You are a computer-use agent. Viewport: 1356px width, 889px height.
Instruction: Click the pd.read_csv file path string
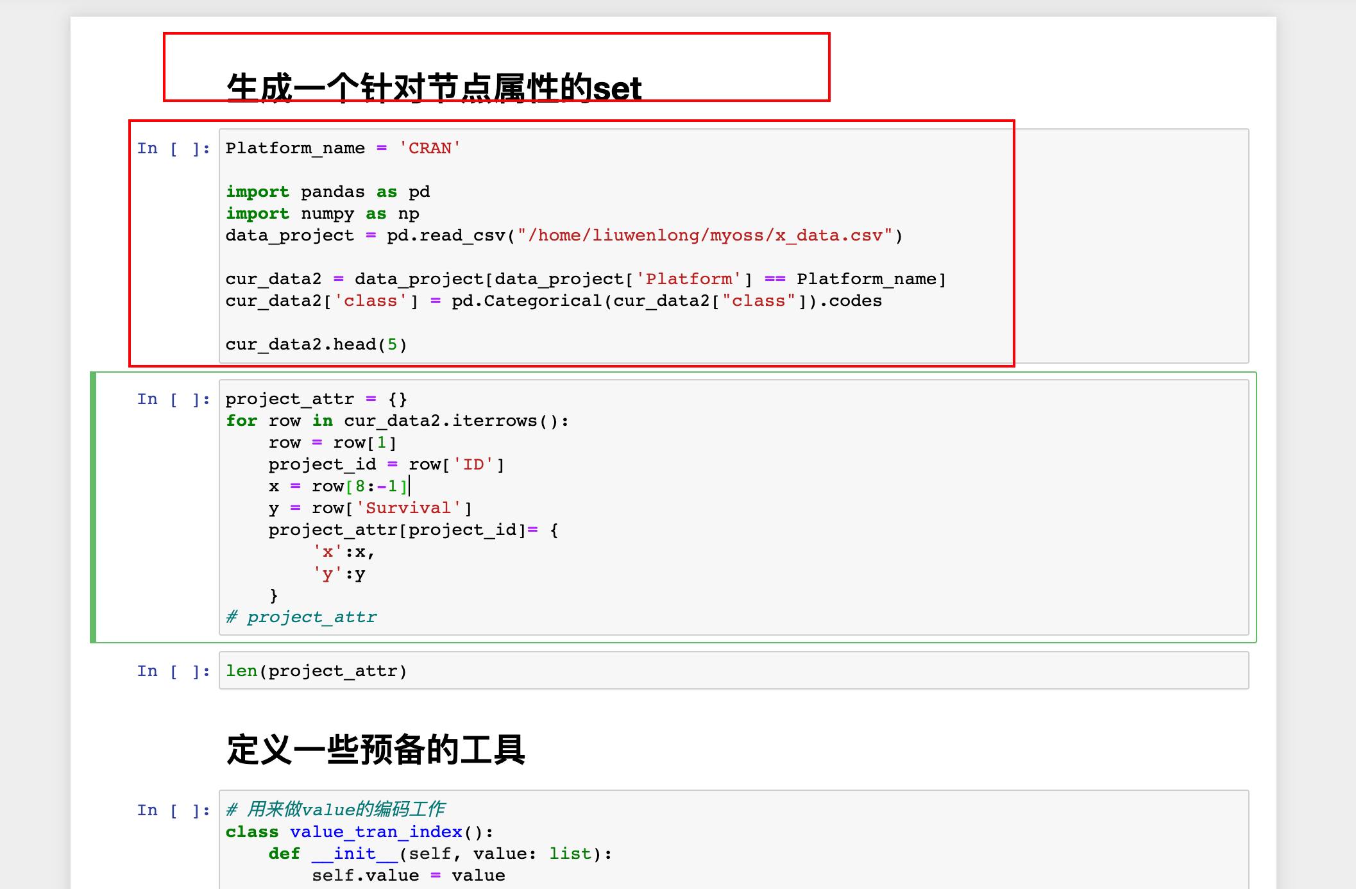point(704,236)
